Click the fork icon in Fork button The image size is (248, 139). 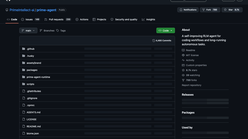tap(204, 10)
